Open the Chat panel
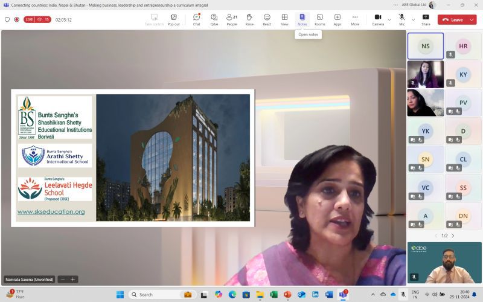Image resolution: width=483 pixels, height=302 pixels. click(197, 19)
